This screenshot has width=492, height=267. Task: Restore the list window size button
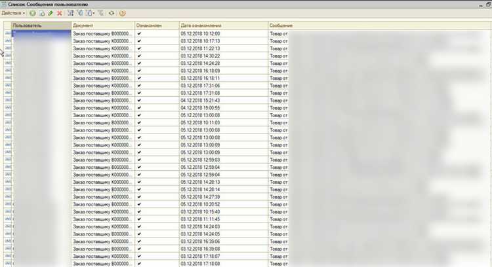pos(488,5)
